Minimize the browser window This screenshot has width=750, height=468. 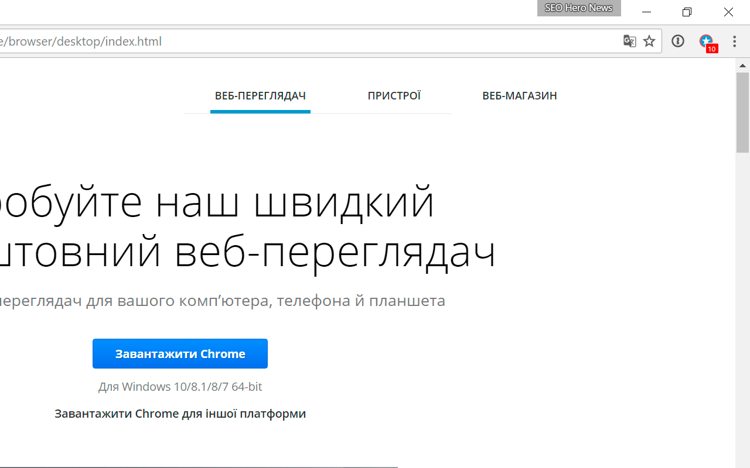[x=646, y=12]
